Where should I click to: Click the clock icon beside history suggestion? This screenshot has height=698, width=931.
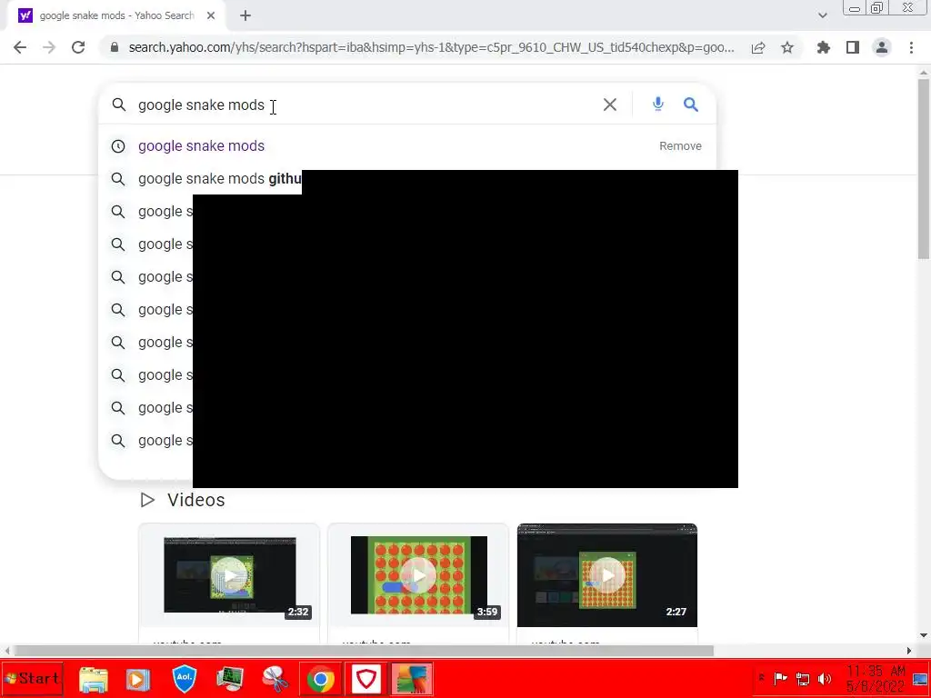point(118,146)
